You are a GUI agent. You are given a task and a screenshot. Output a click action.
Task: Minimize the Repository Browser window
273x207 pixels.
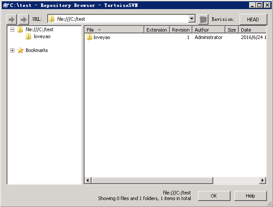pyautogui.click(x=252, y=5)
